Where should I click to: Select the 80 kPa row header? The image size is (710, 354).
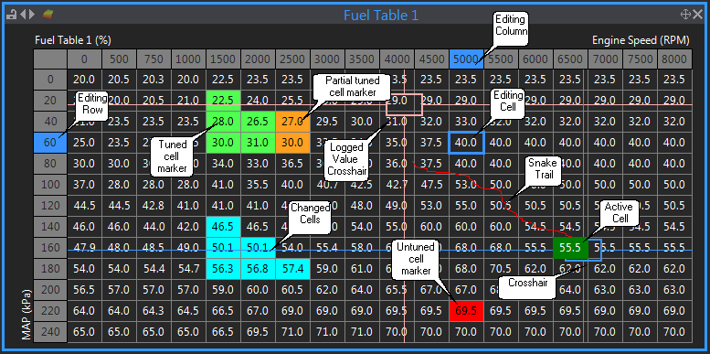click(x=50, y=164)
